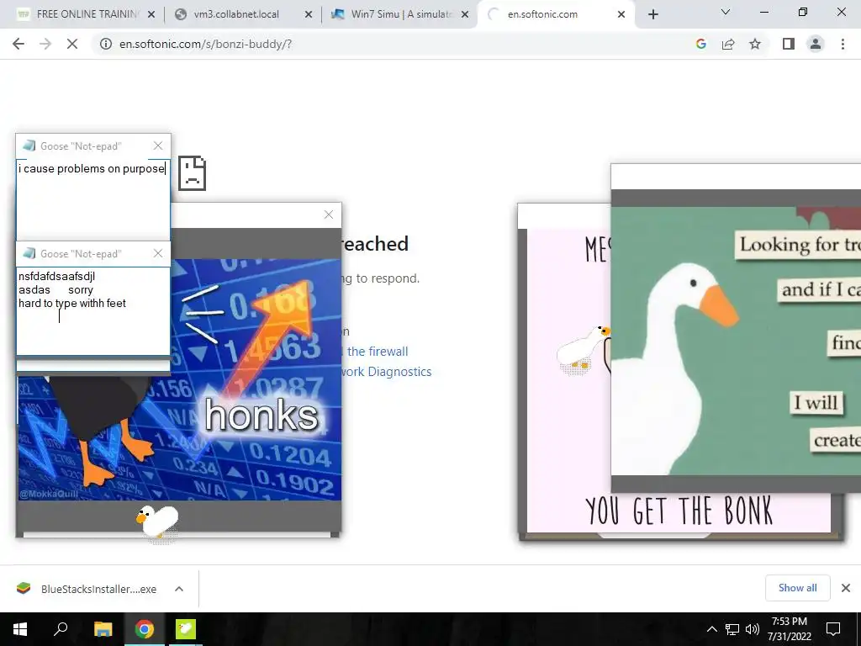Click the Google icon in the address bar
Screen dimensions: 861x646
coord(700,44)
